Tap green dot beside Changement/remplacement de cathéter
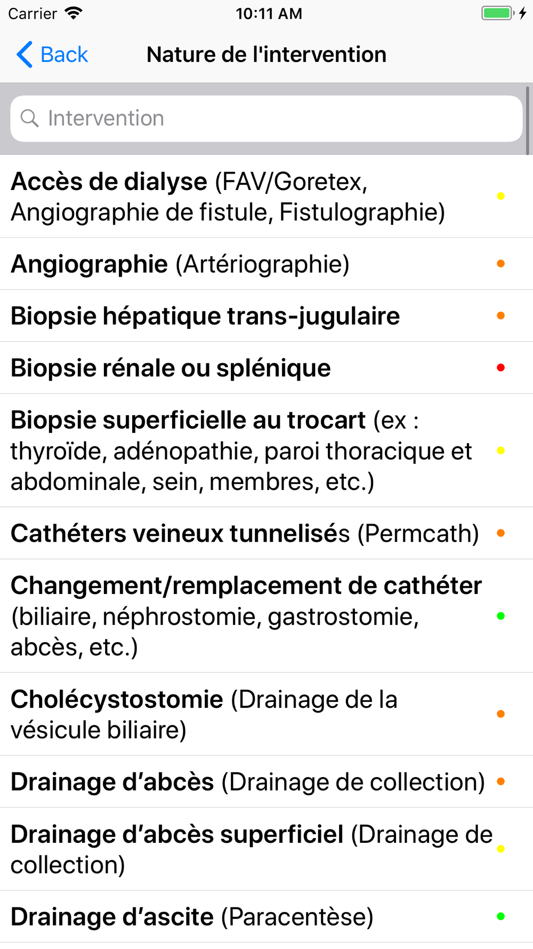533x949 pixels. (x=500, y=616)
